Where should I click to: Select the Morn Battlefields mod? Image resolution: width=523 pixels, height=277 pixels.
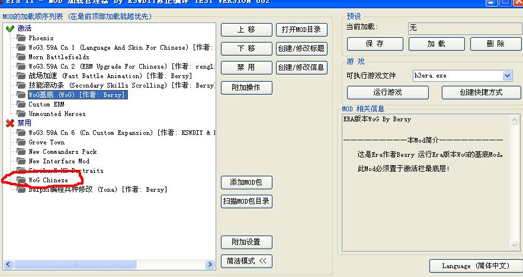click(59, 57)
